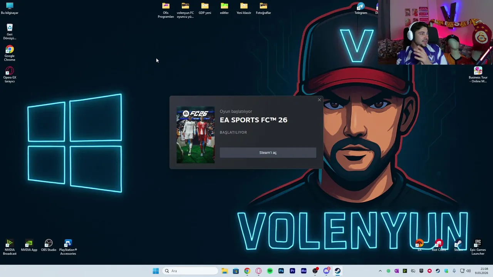
Task: Open Spotify from the taskbar
Action: (270, 271)
